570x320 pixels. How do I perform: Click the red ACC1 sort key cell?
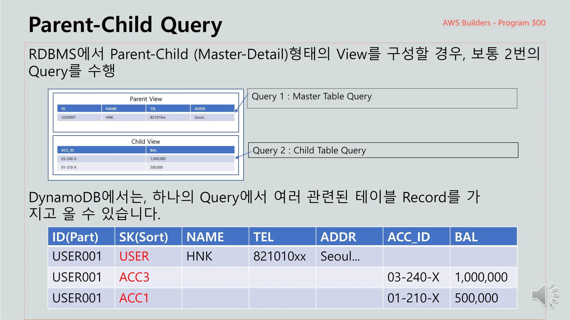click(148, 298)
